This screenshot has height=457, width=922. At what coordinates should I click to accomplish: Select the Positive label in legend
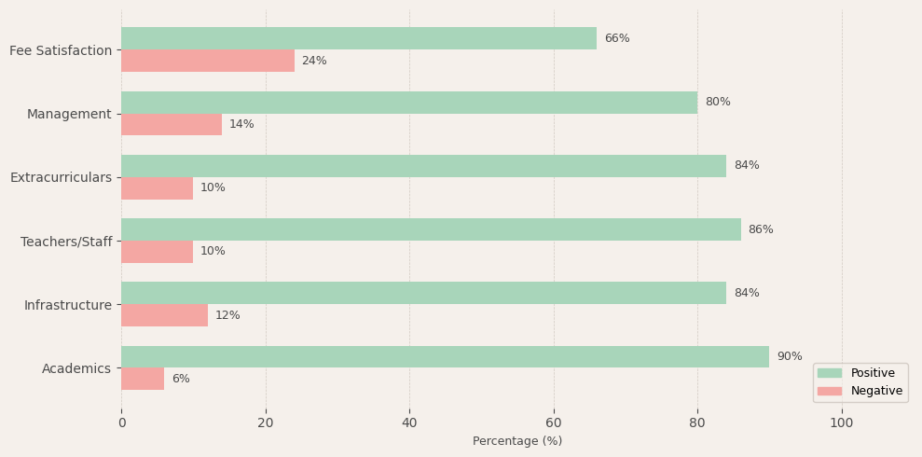[873, 373]
